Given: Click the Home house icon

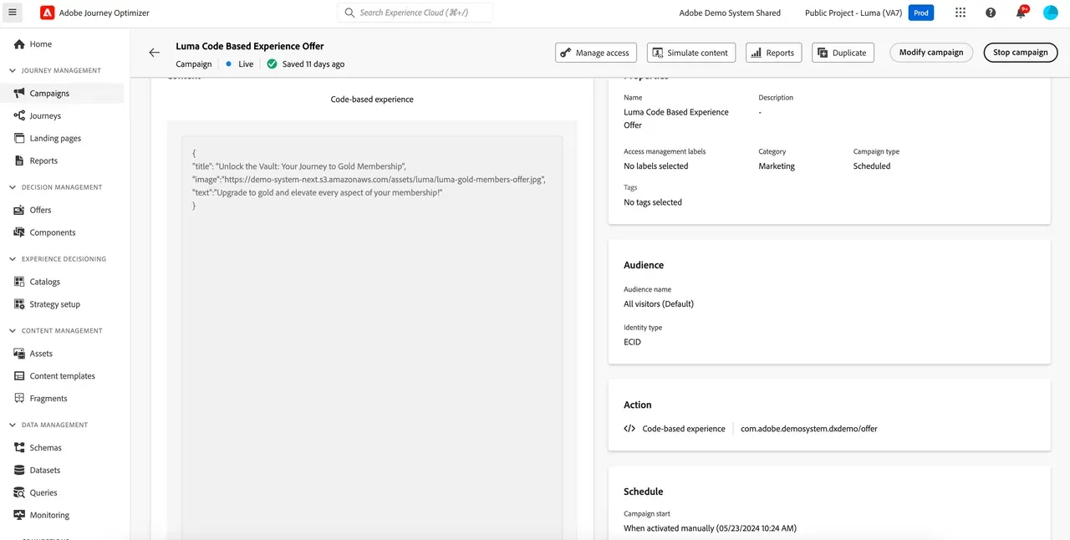Looking at the screenshot, I should (19, 44).
